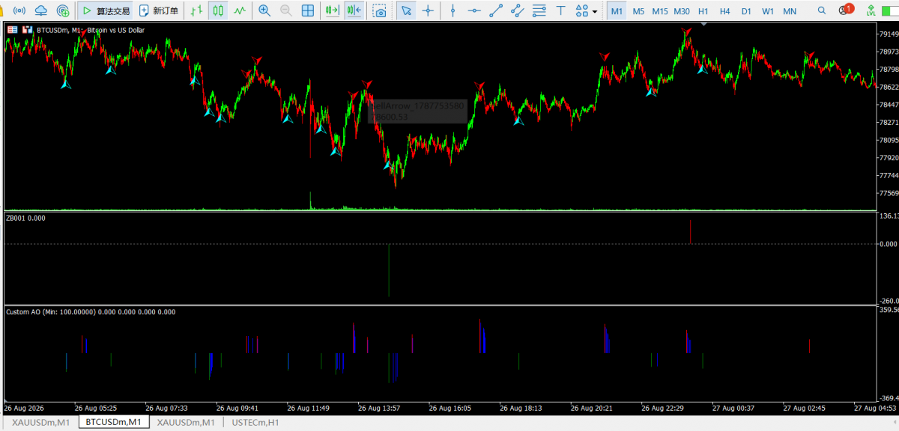
Task: Switch to the M5 timeframe
Action: tap(638, 11)
